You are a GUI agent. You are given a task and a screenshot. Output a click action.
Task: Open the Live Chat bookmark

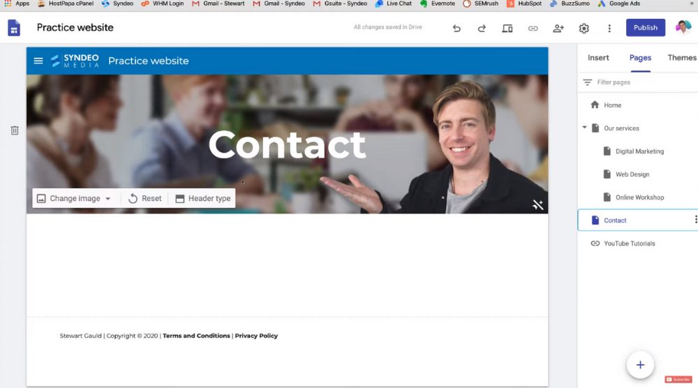click(394, 3)
